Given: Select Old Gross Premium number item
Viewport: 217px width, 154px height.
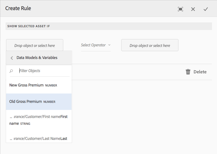Looking at the screenshot, I should (25, 102).
